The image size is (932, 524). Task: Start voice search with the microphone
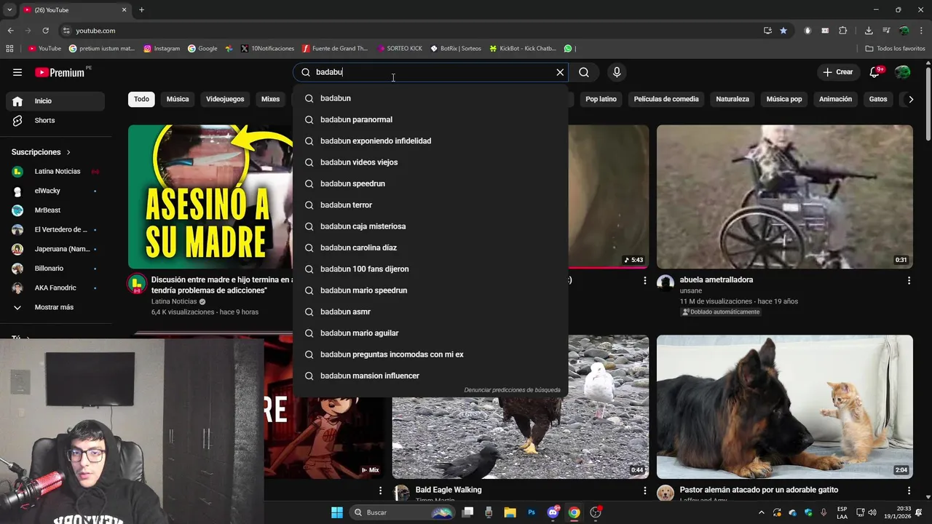(617, 72)
